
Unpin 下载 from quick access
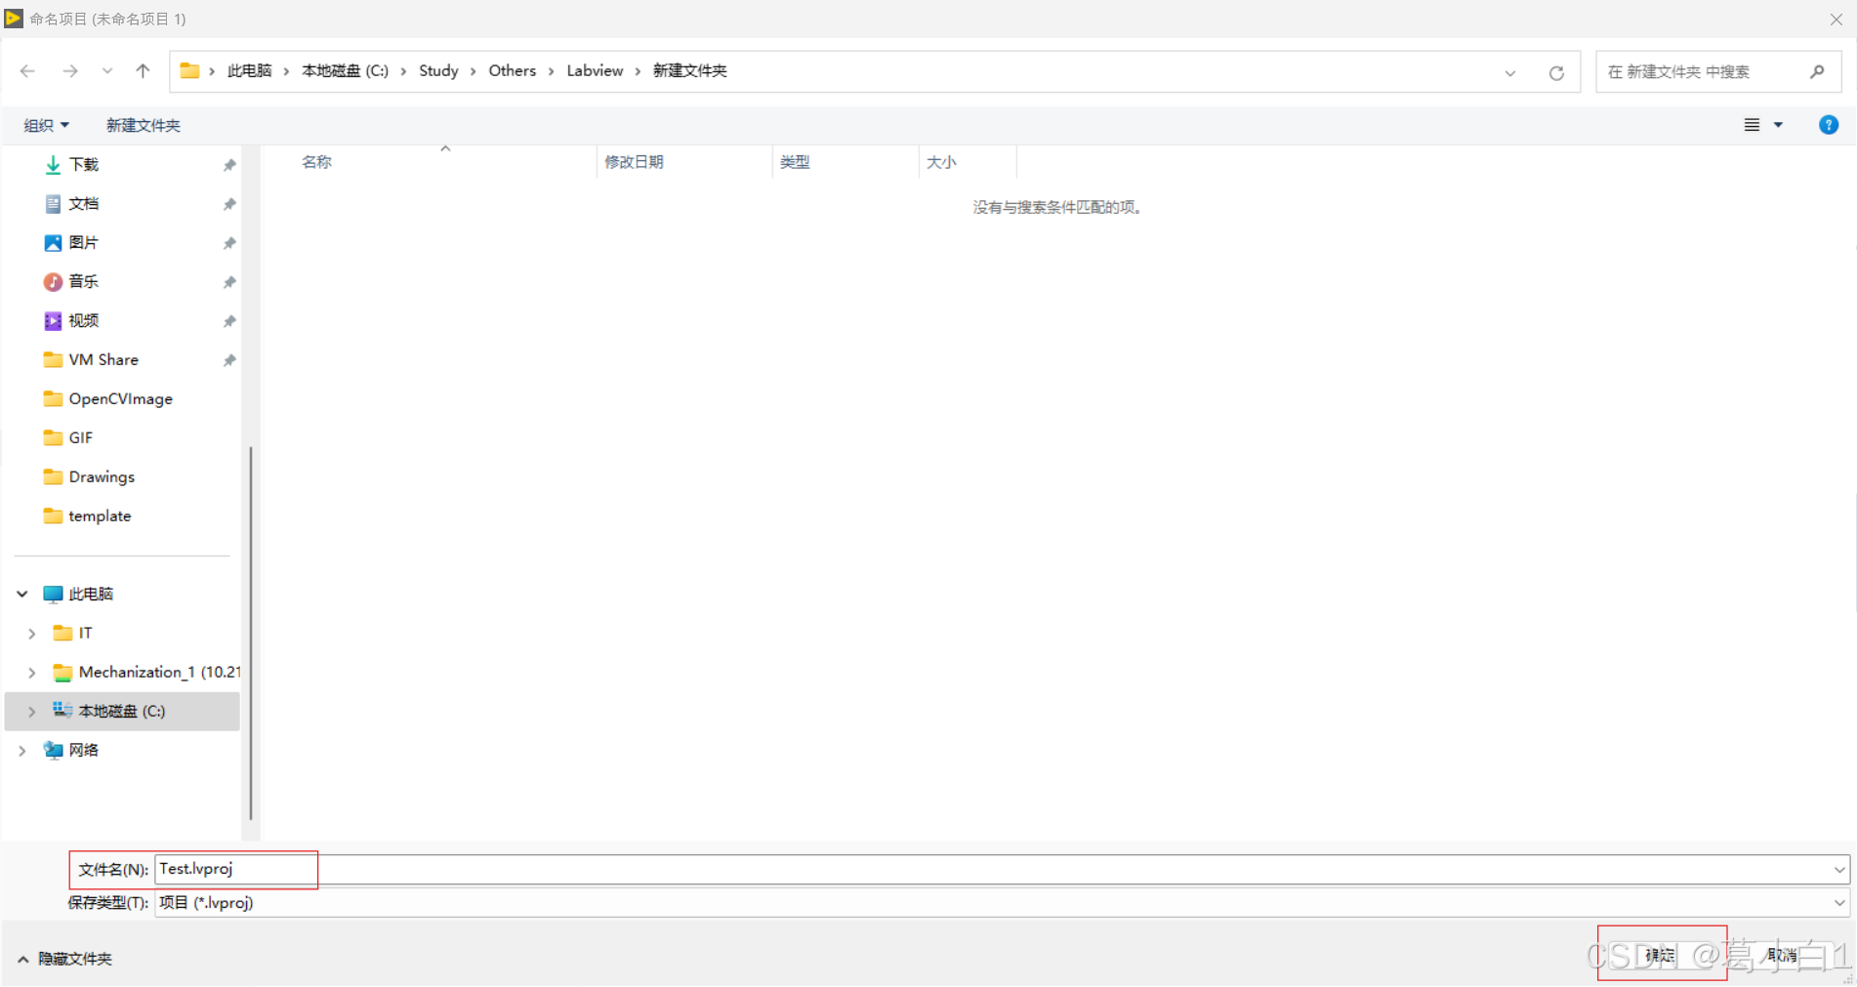[229, 164]
